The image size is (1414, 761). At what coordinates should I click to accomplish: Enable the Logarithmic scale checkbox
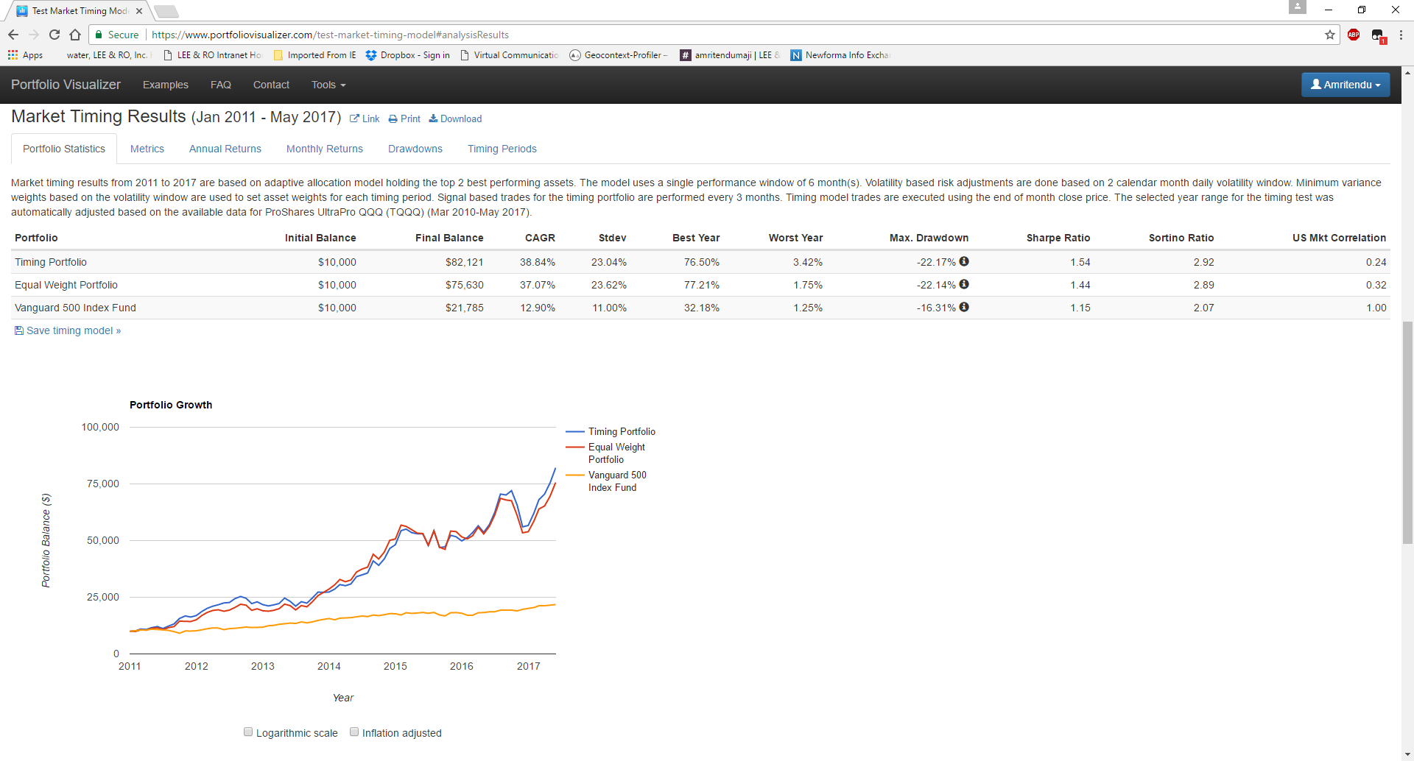tap(248, 732)
